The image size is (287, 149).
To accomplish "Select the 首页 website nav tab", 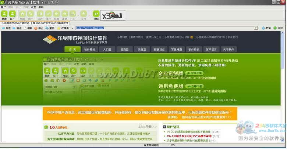I will [x=72, y=50].
